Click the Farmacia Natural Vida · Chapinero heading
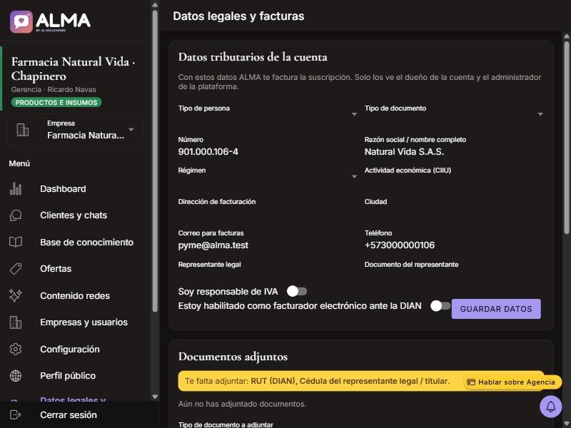This screenshot has height=428, width=571. (x=74, y=68)
